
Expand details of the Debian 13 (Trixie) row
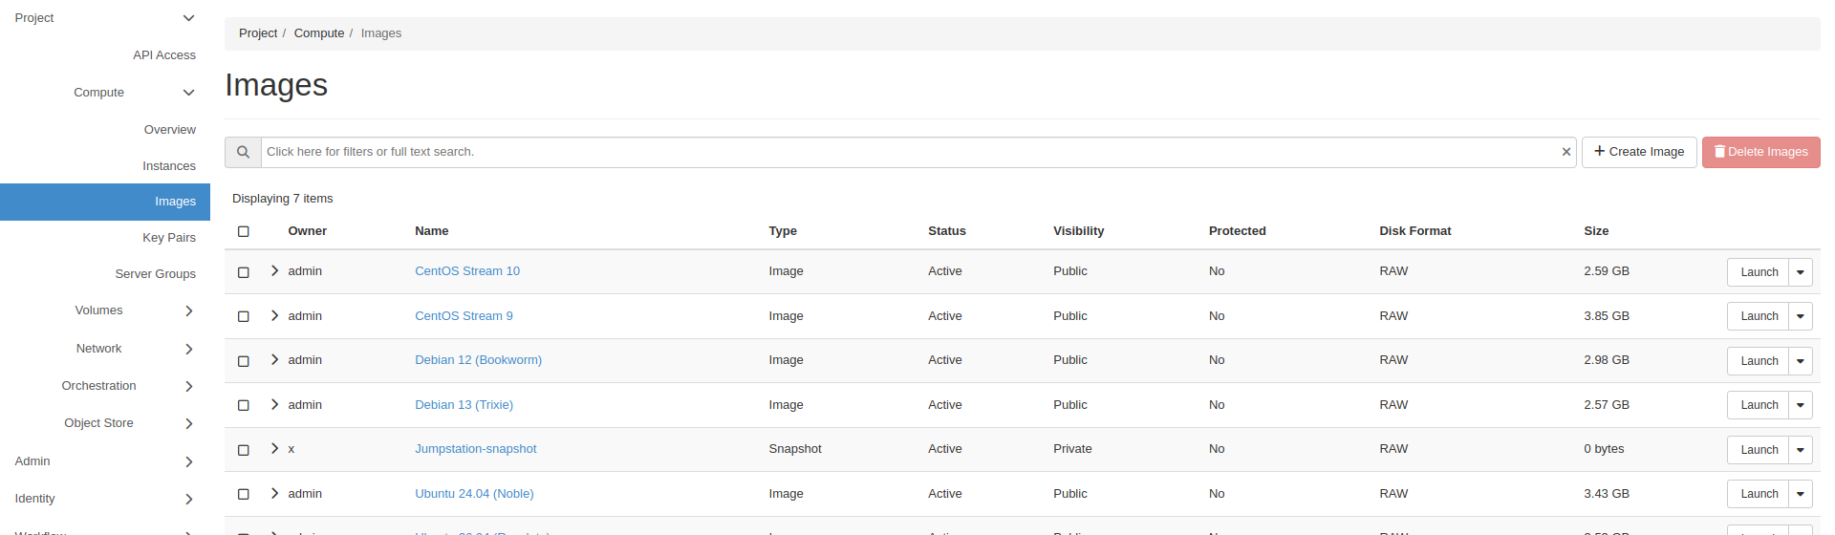coord(274,404)
